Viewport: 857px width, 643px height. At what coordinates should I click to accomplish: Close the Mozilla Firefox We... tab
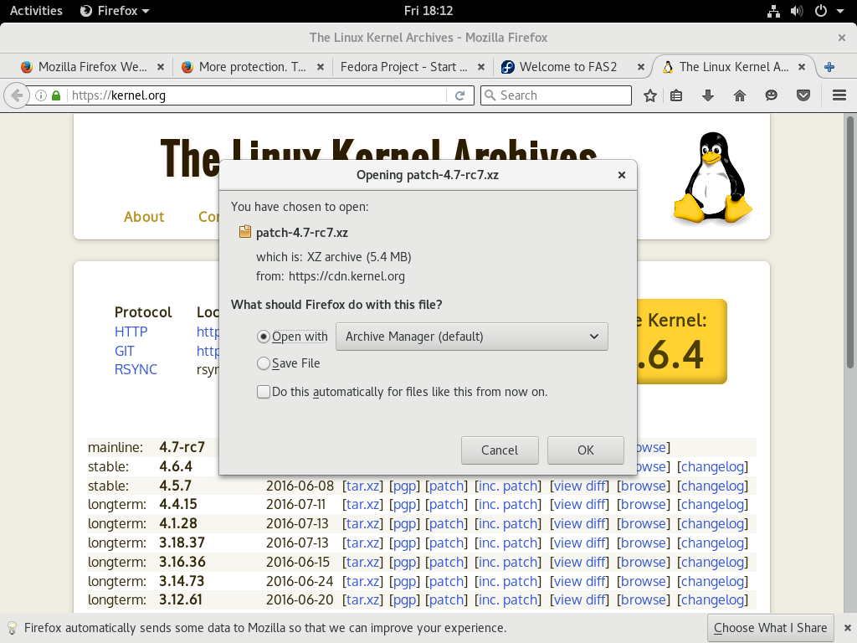(161, 67)
